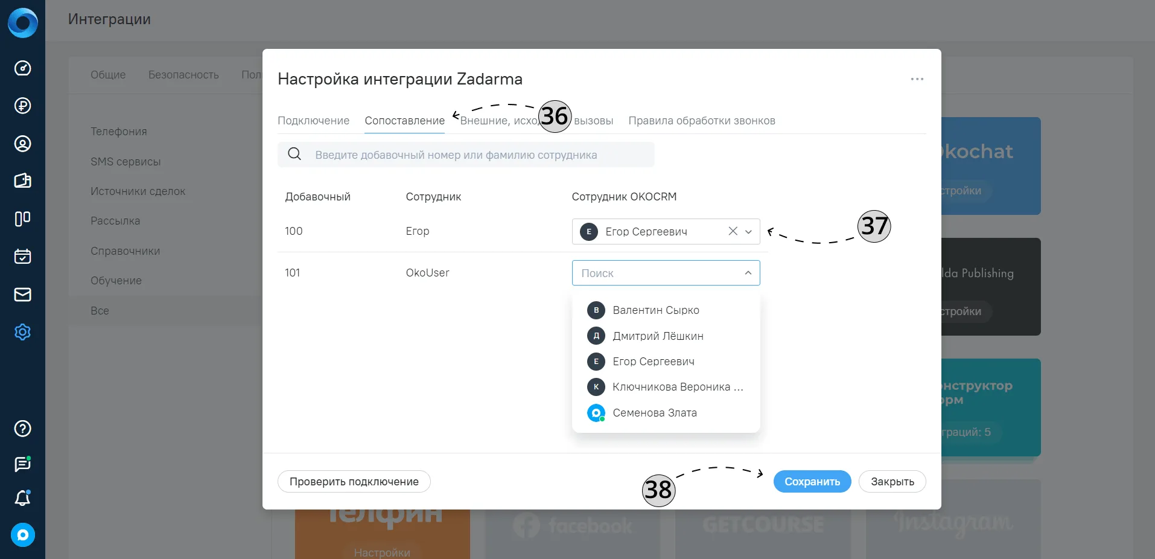Open the calendar check icon in sidebar
This screenshot has height=559, width=1155.
[22, 257]
